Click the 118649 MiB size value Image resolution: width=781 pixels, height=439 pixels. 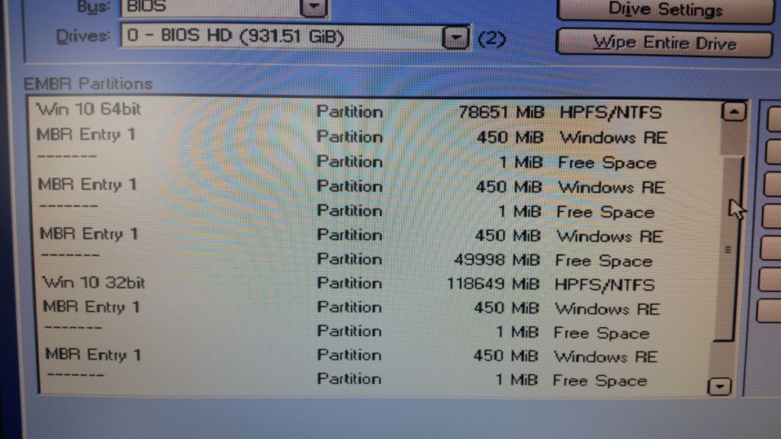pyautogui.click(x=493, y=284)
